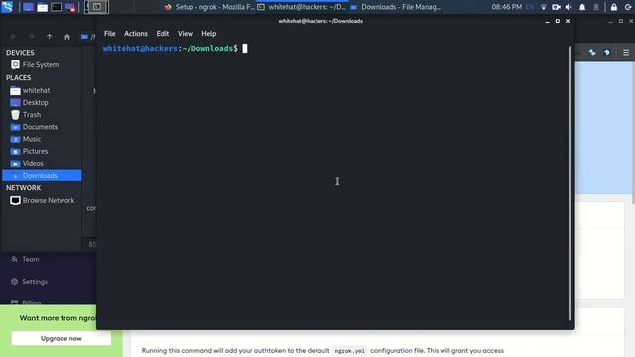Open the volume speaker tray icon
The height and width of the screenshot is (357, 635).
point(569,7)
